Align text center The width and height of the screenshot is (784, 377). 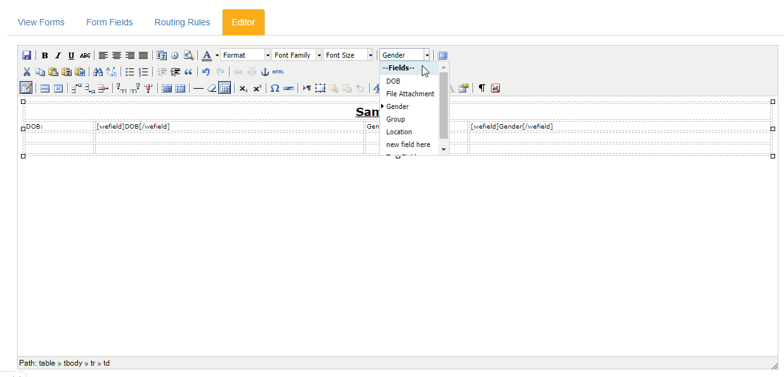117,55
